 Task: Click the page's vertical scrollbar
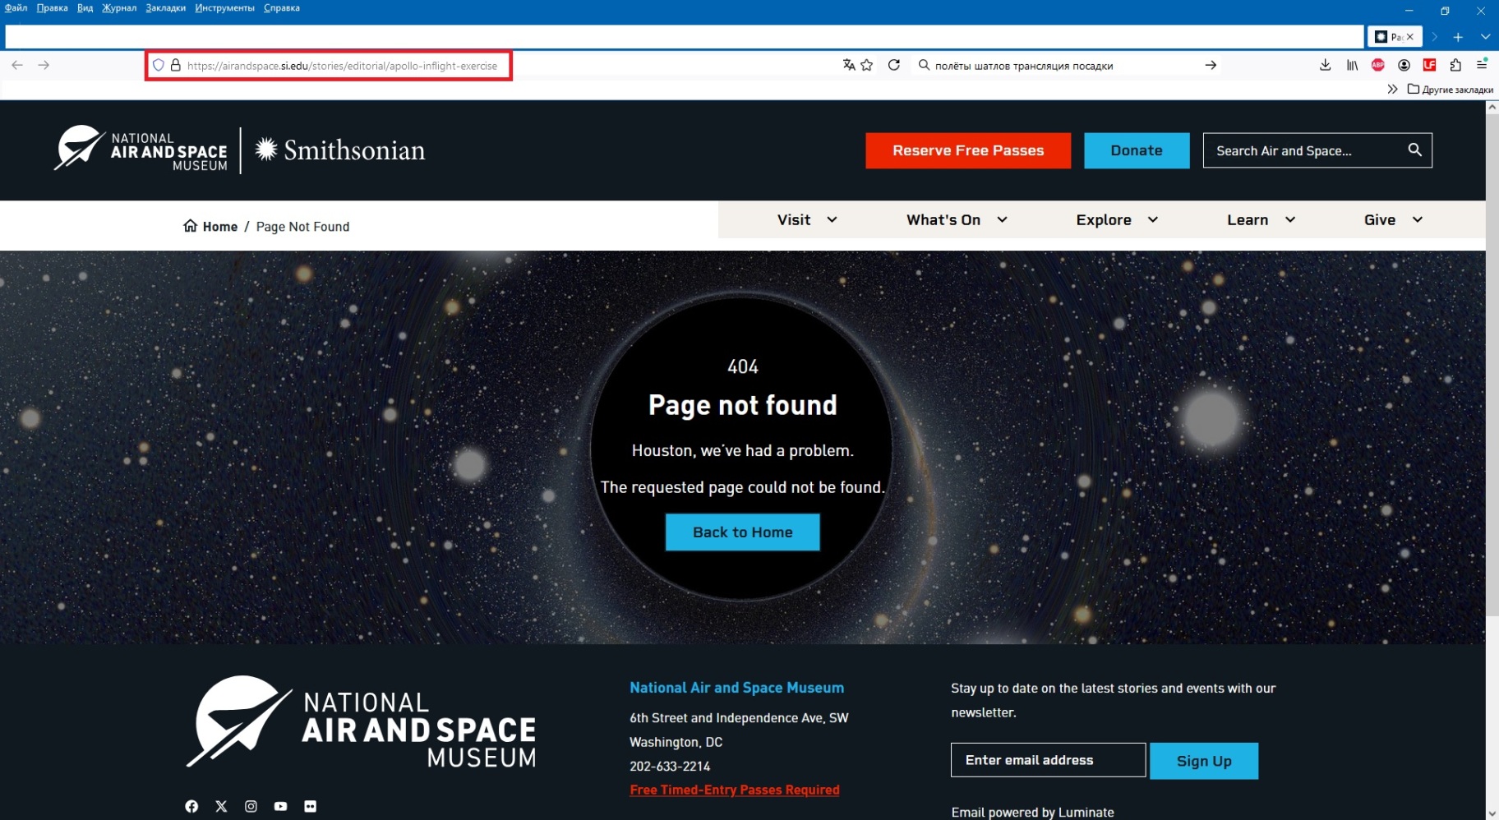pyautogui.click(x=1492, y=366)
